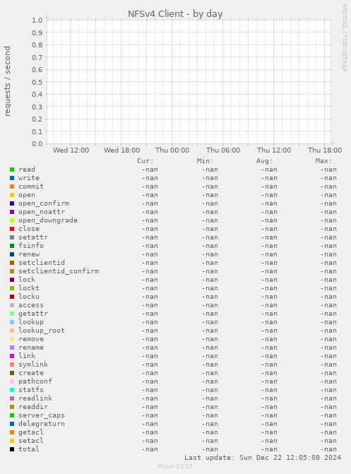
Task: Click the magenta link legend swatch
Action: (x=12, y=356)
